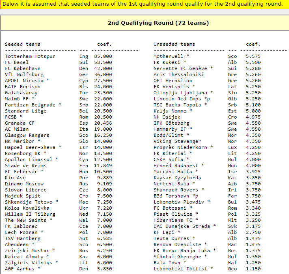Image resolution: width=289 pixels, height=274 pixels.
Task: Select 'Bala Town' team name
Action: click(x=167, y=262)
